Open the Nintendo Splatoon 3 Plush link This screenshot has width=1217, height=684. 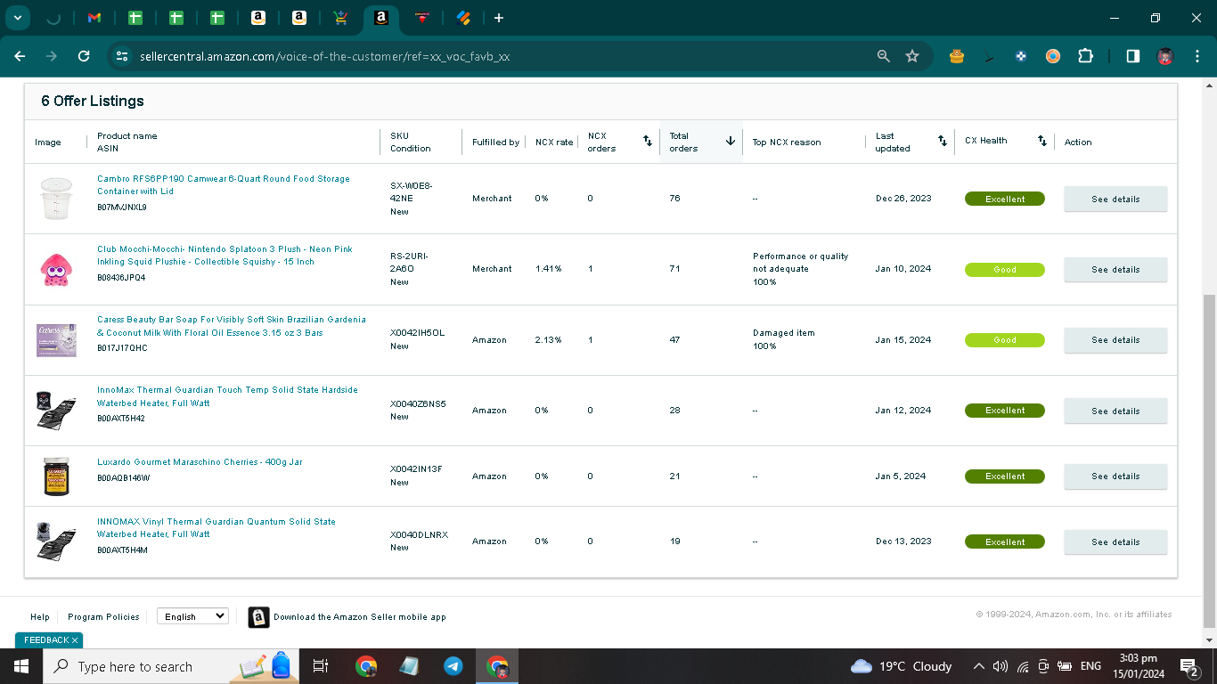tap(225, 256)
